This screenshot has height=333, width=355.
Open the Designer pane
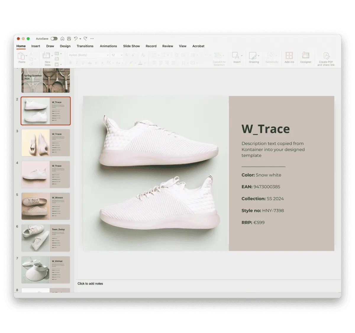coord(306,58)
